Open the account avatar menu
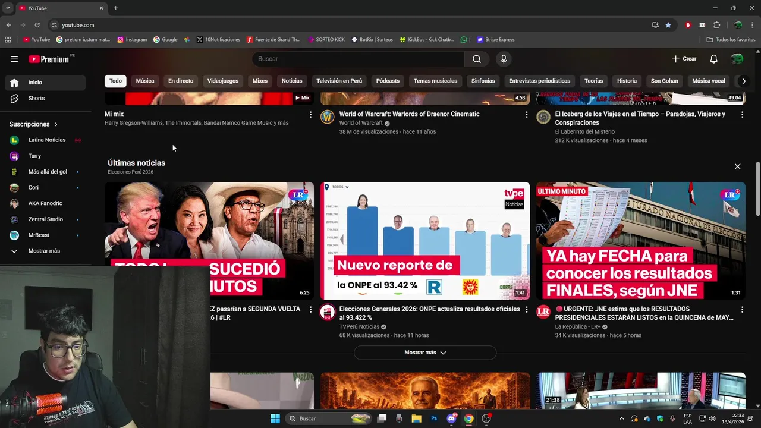 737,59
